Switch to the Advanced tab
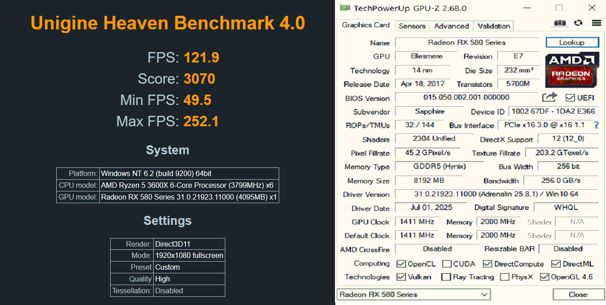 (451, 26)
